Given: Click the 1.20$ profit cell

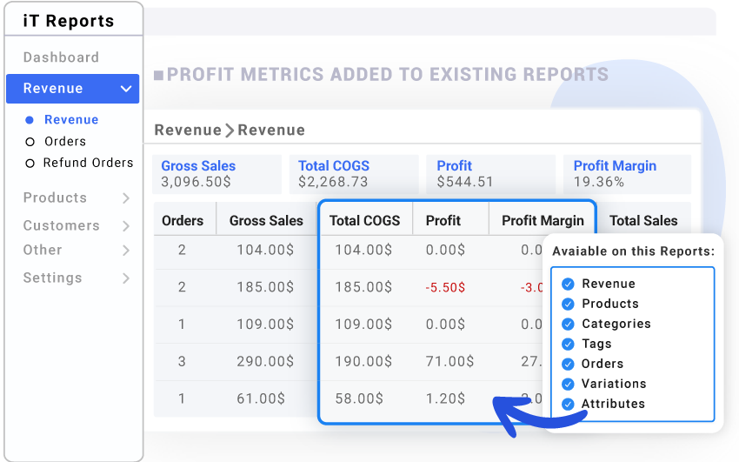Looking at the screenshot, I should click(445, 398).
